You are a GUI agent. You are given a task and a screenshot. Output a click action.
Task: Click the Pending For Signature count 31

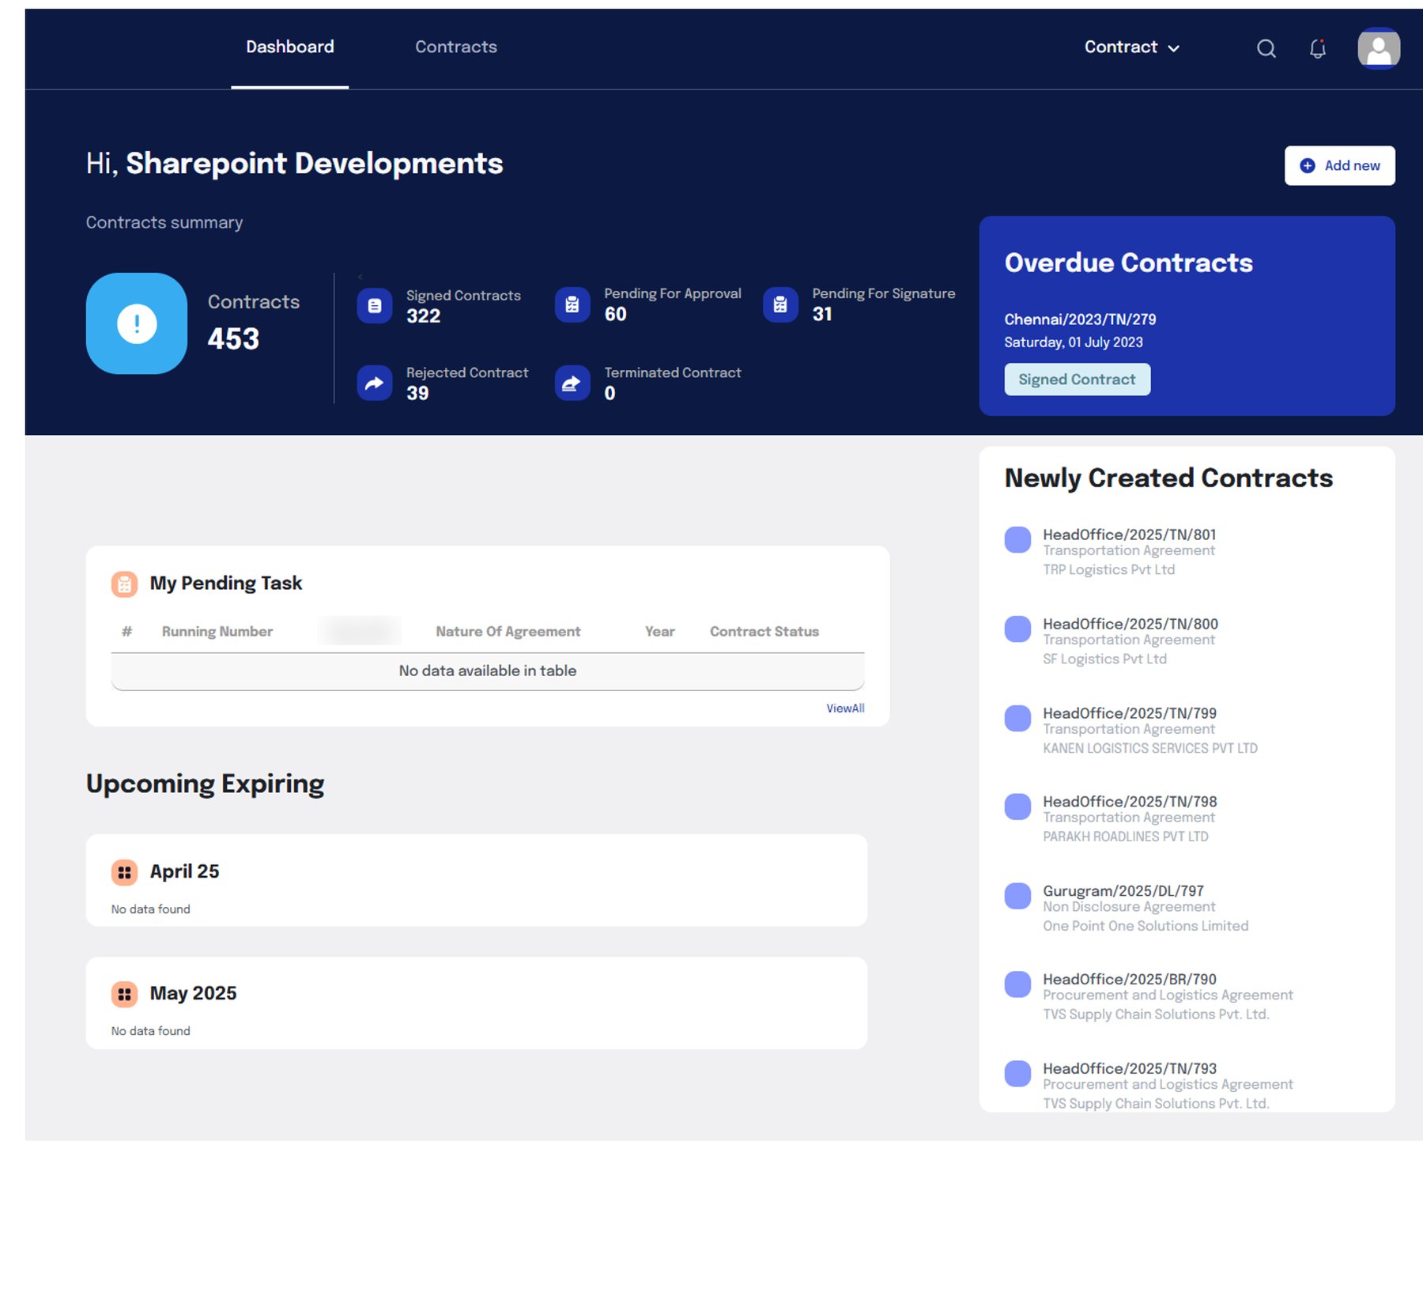pos(821,315)
